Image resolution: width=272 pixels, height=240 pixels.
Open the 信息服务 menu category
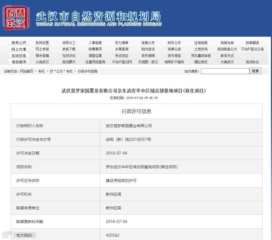click(19, 62)
